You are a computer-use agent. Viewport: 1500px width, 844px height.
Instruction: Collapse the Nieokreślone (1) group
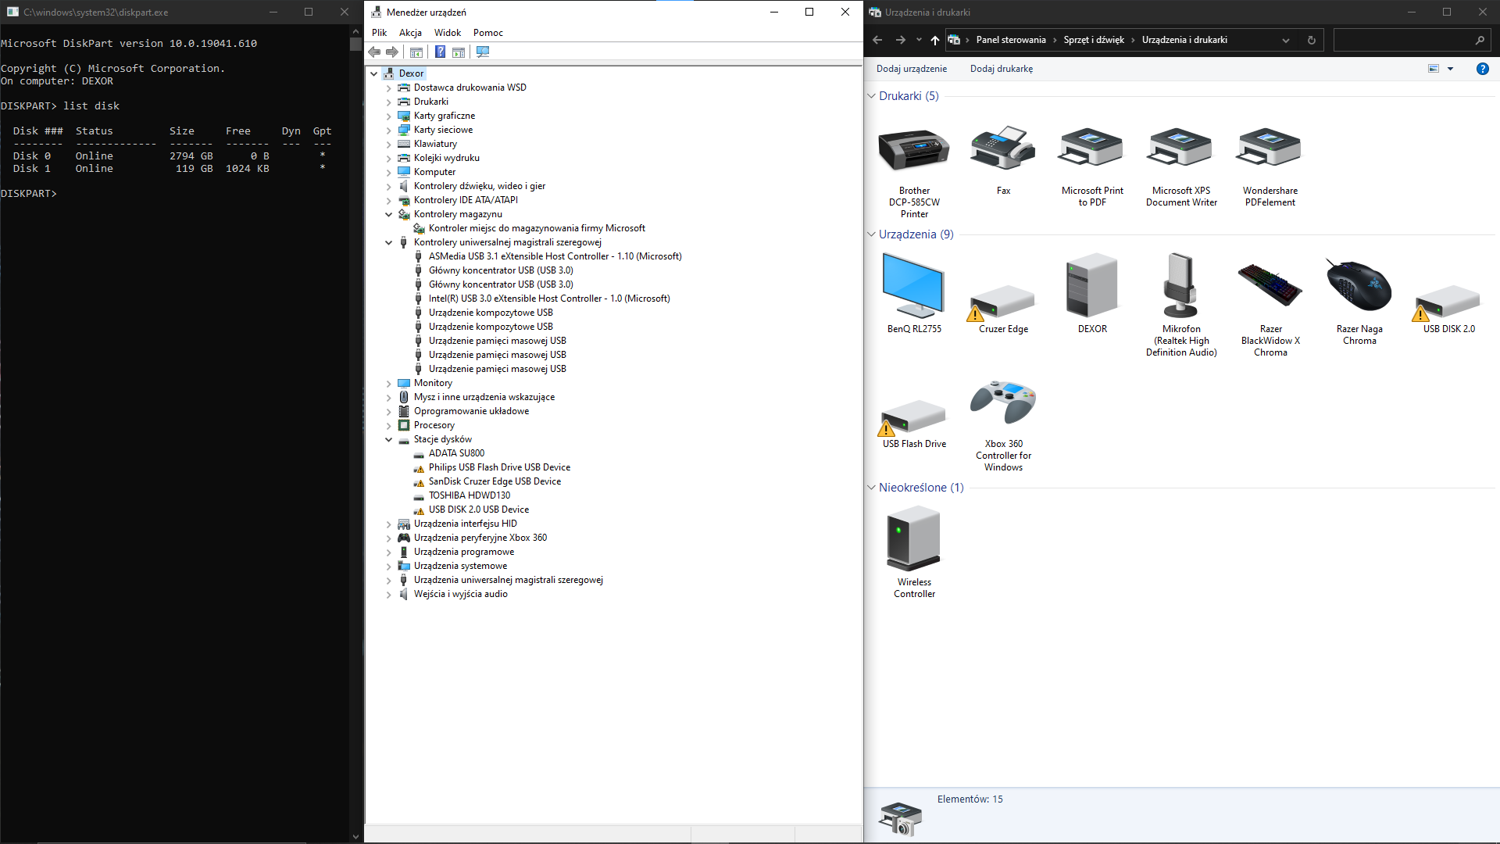tap(872, 488)
